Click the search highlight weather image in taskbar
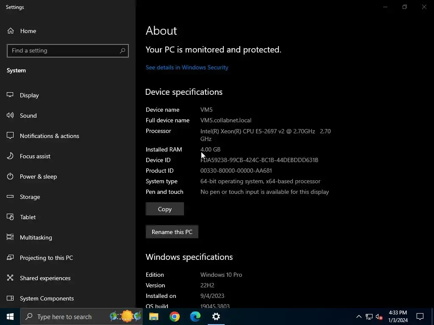Viewport: 434px width, 325px height. click(125, 317)
